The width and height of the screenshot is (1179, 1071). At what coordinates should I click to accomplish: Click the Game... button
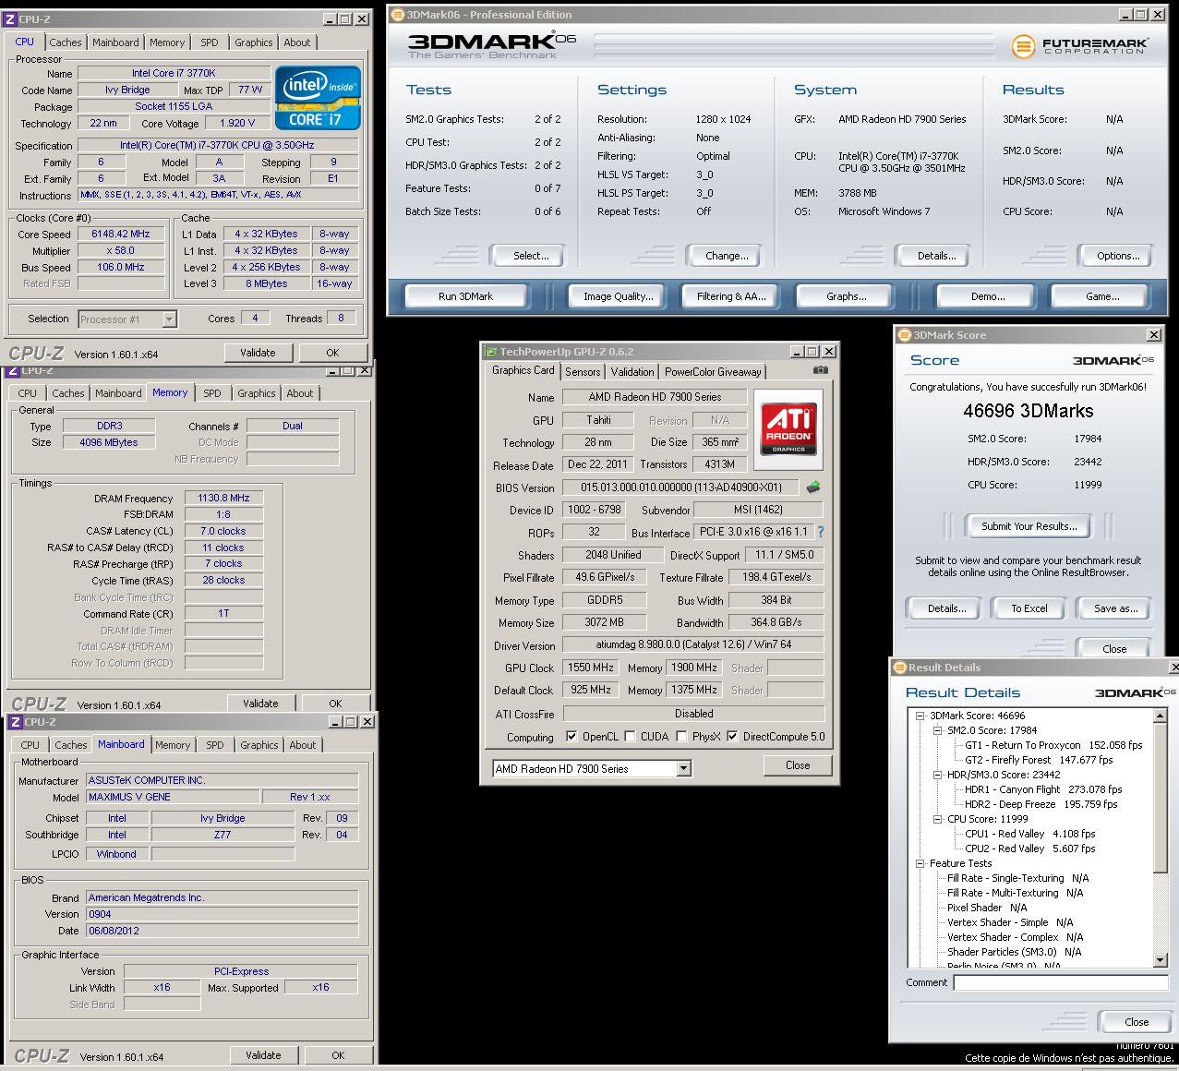1102,296
